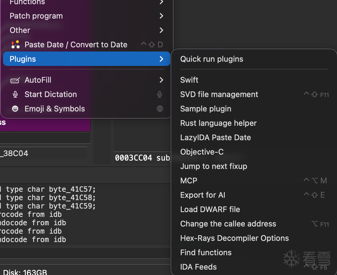The width and height of the screenshot is (337, 275).
Task: Click the globe icon beside Emoji & Symbols
Action: (x=160, y=109)
